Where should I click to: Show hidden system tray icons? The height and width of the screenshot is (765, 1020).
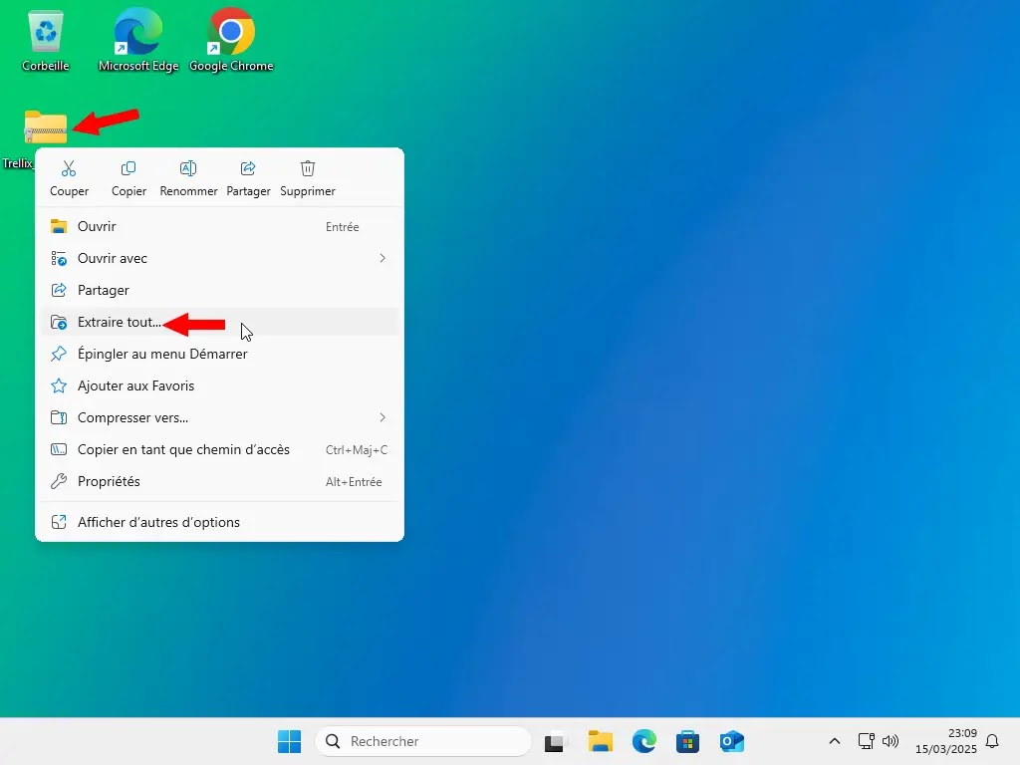[835, 741]
